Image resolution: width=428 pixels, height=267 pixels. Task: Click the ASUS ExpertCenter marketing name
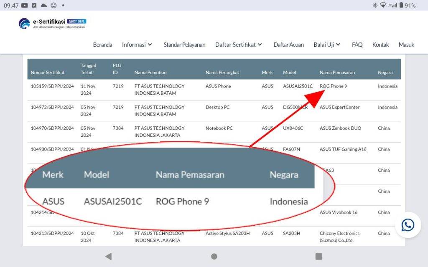tap(339, 107)
